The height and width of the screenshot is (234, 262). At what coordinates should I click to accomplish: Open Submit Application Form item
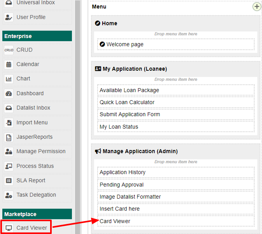[x=129, y=114]
